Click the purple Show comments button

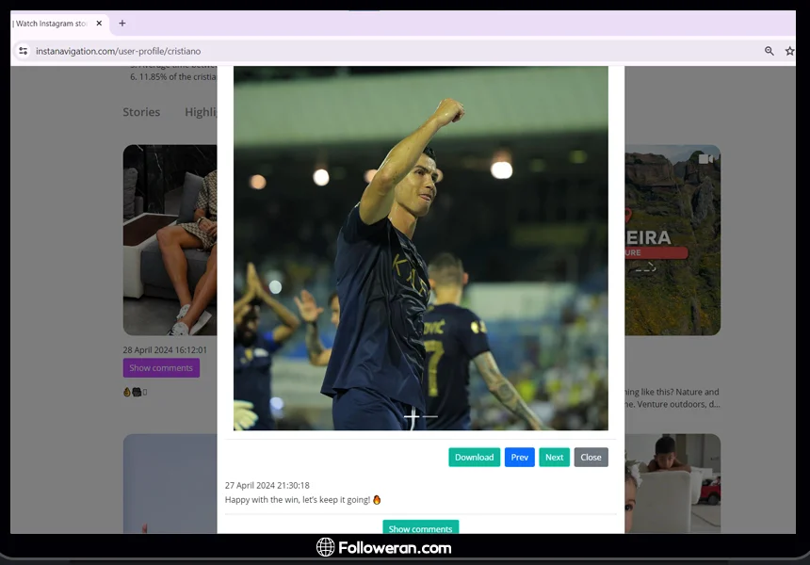pos(161,368)
